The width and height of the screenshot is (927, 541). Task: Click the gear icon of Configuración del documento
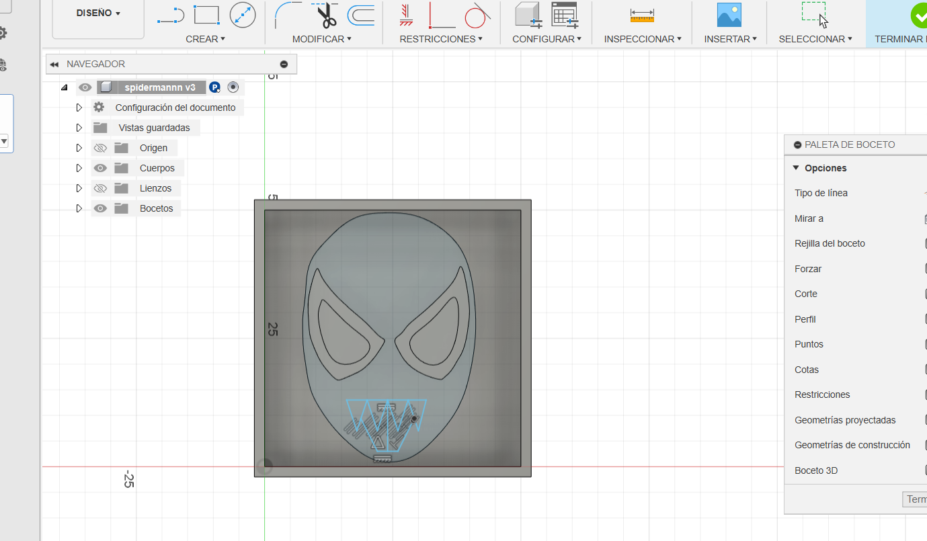[99, 108]
